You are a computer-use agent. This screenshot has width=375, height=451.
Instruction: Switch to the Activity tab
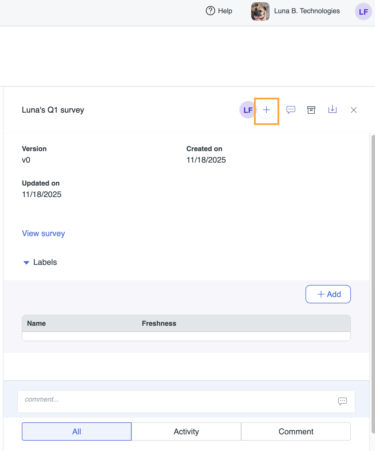(x=186, y=431)
